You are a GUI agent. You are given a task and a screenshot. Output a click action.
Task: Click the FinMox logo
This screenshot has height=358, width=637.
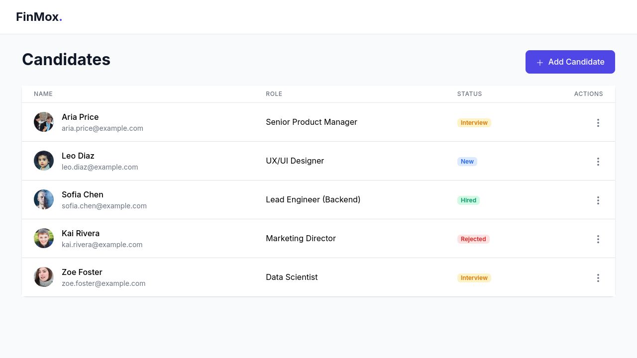[39, 16]
